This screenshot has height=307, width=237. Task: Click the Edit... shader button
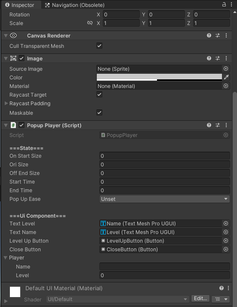click(200, 298)
